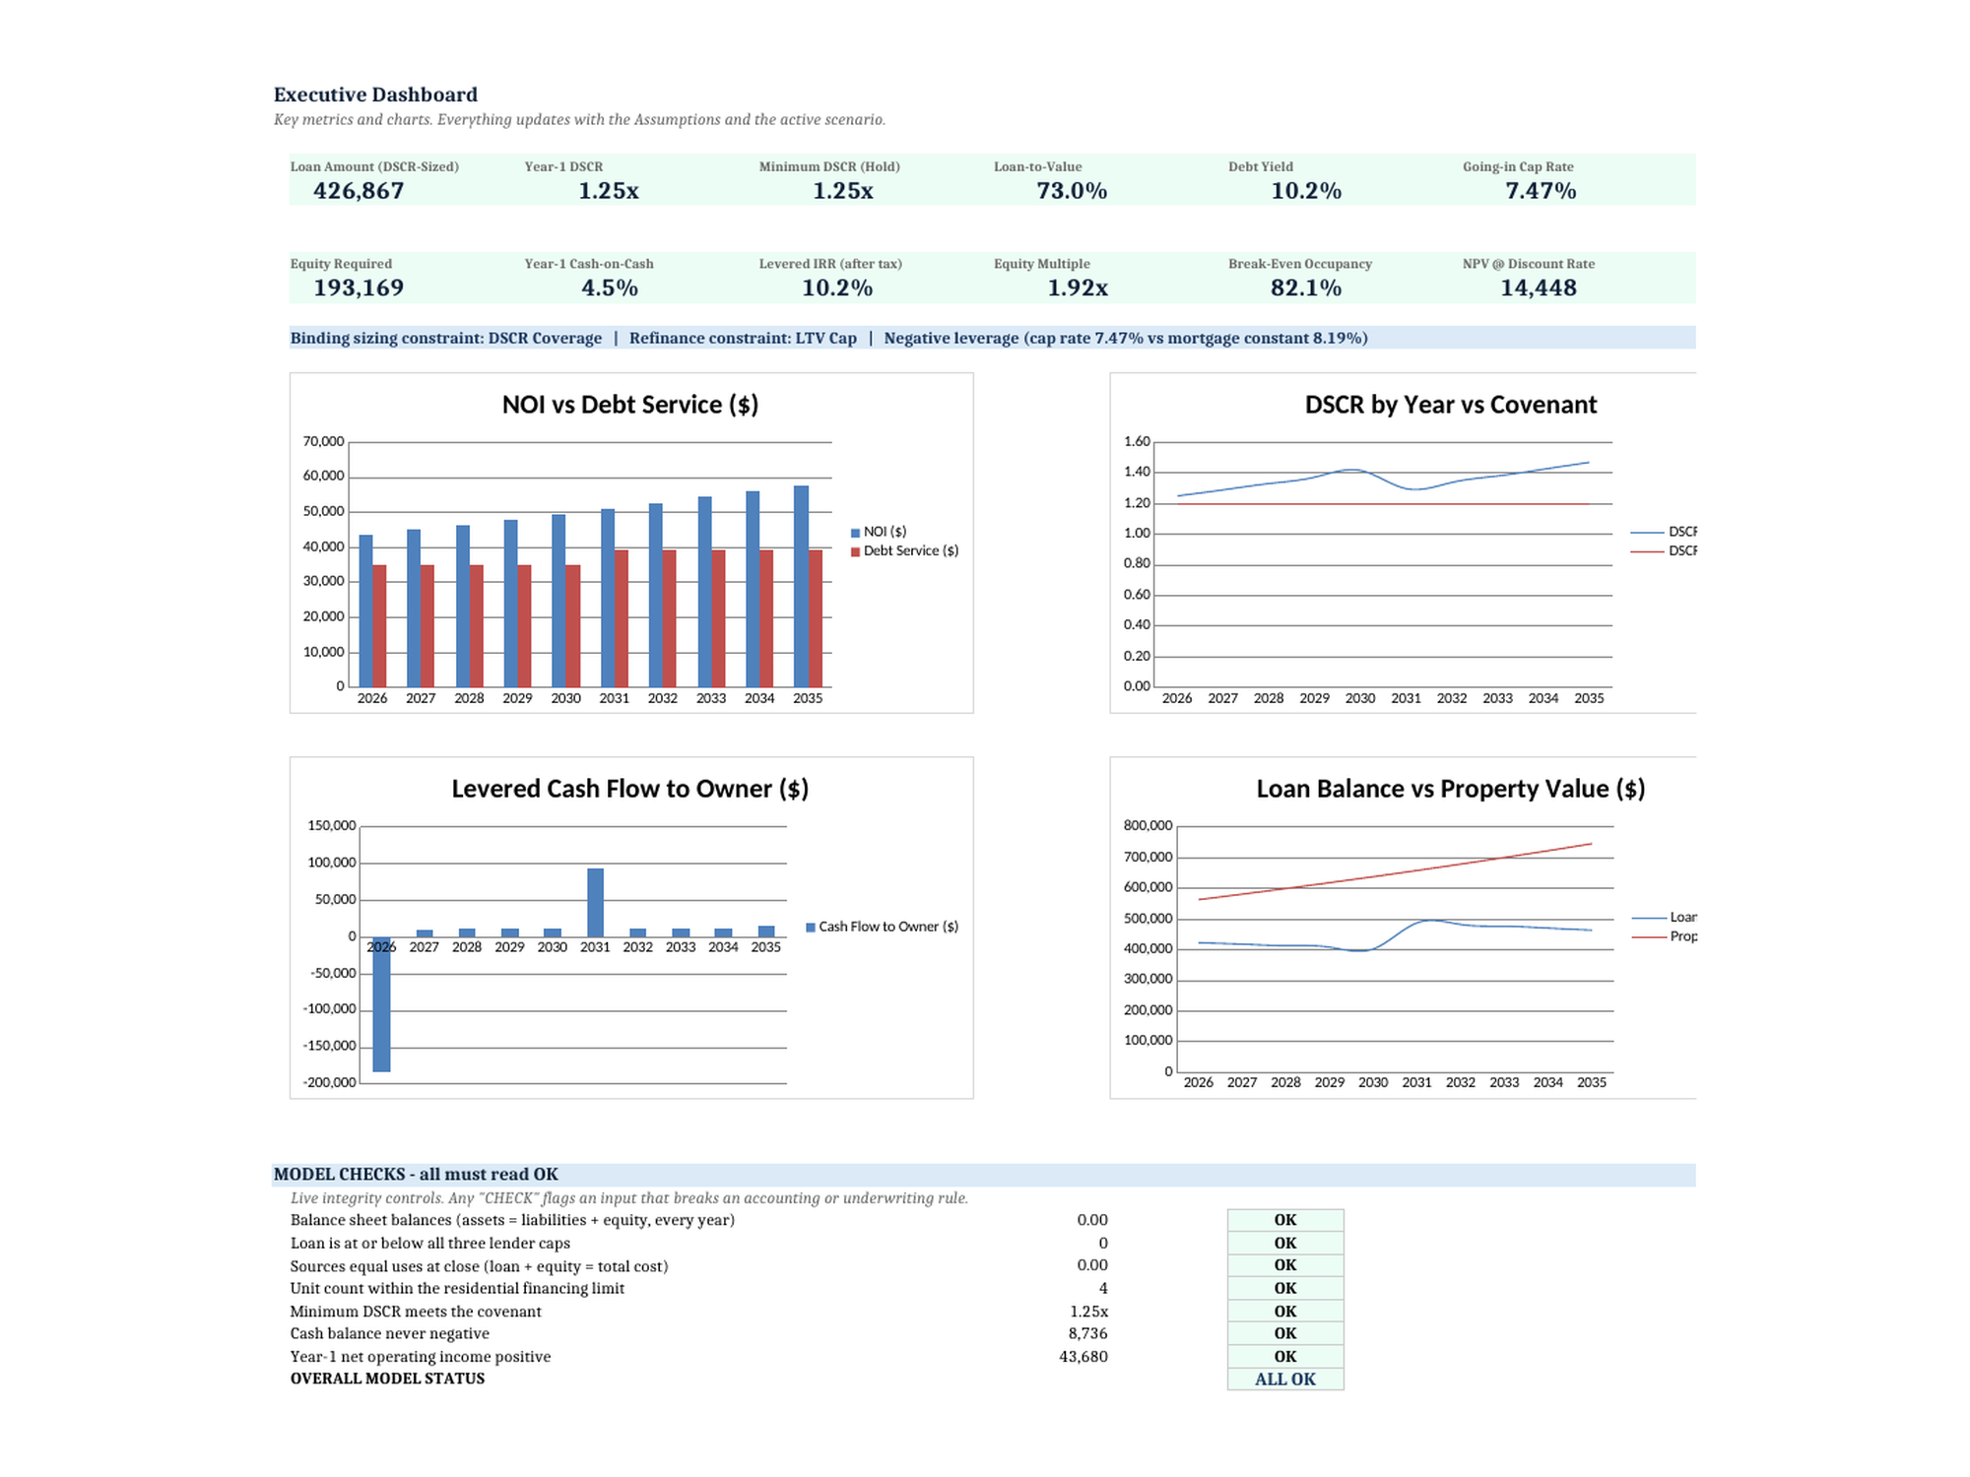Click OK status for Year-1 NOI check
1970x1477 pixels.
click(1285, 1357)
